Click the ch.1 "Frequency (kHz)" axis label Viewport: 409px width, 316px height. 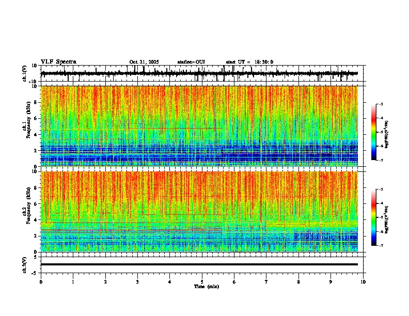pos(28,120)
